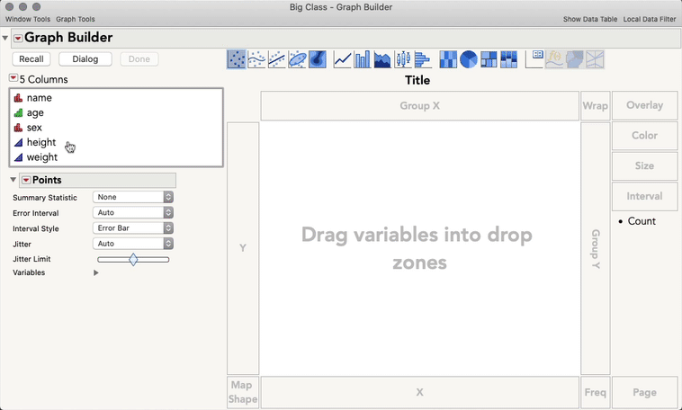Select the Line chart element icon
Image resolution: width=682 pixels, height=410 pixels.
[x=342, y=59]
